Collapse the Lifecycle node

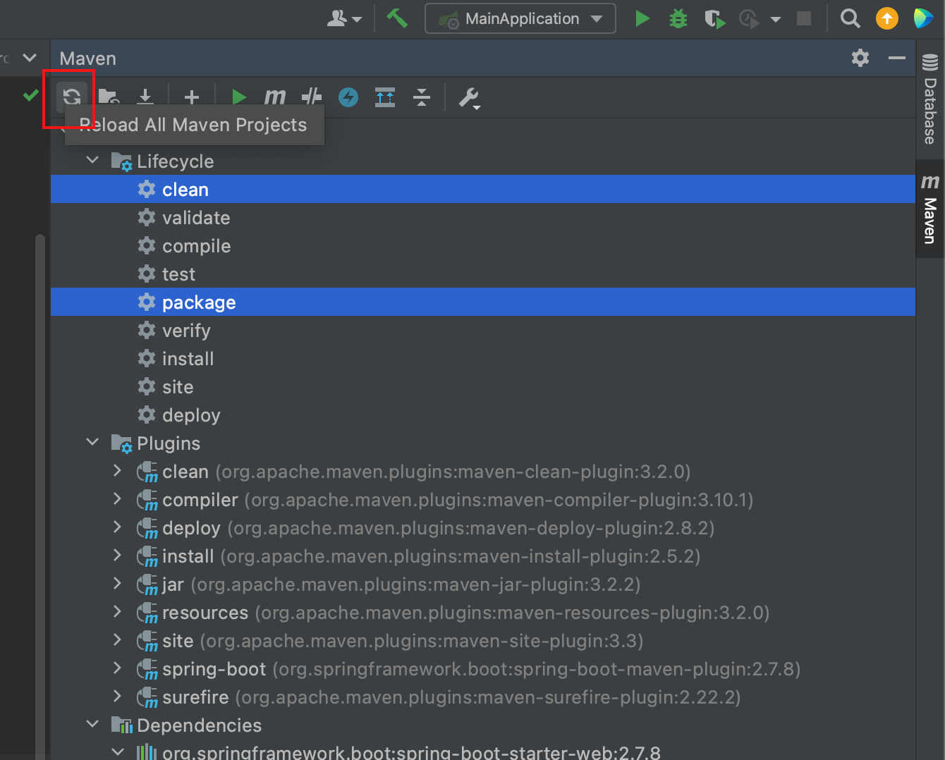92,160
